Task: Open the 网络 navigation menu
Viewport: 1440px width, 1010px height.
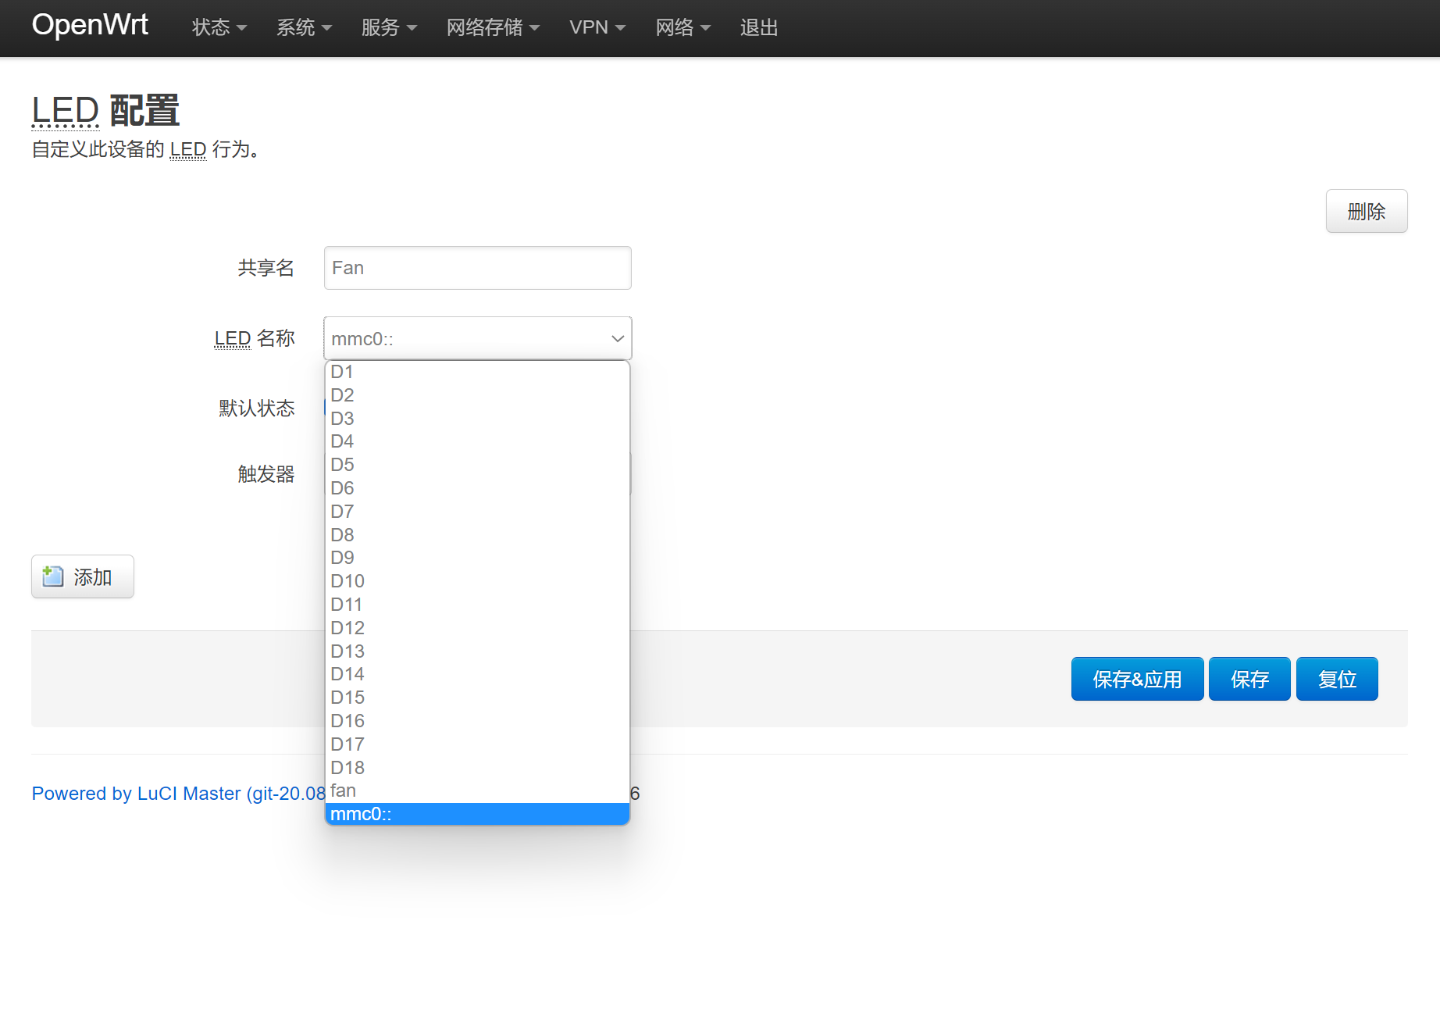Action: coord(683,27)
